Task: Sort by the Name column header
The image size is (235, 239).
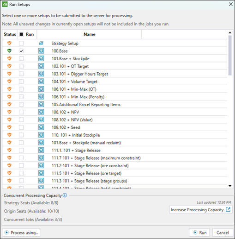Action: pos(90,34)
